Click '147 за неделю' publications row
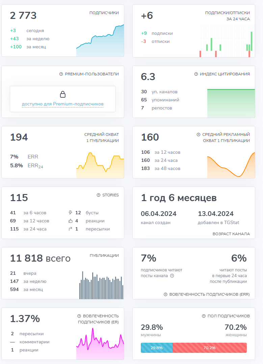This screenshot has height=364, width=263. (28, 281)
